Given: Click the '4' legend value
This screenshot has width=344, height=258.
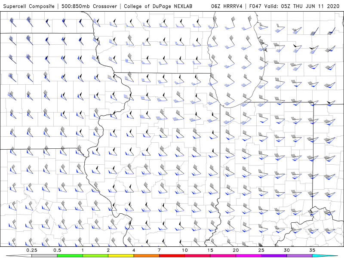Looking at the screenshot, I should pos(134,250).
